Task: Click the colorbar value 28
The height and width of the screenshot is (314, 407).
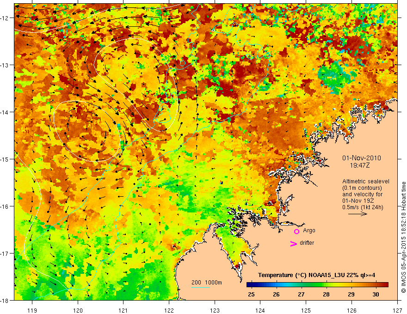Action: [326, 295]
